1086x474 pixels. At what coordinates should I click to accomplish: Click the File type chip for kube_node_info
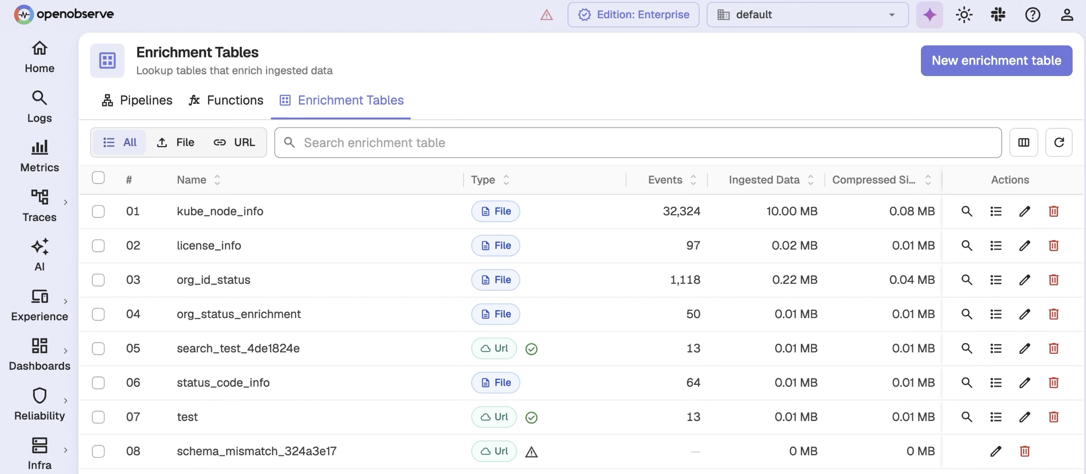[495, 211]
